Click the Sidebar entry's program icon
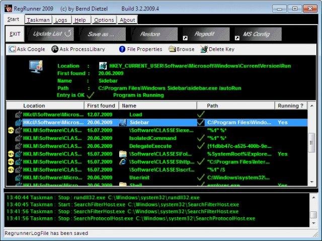Viewport: 322px width, 241px height. click(x=123, y=123)
